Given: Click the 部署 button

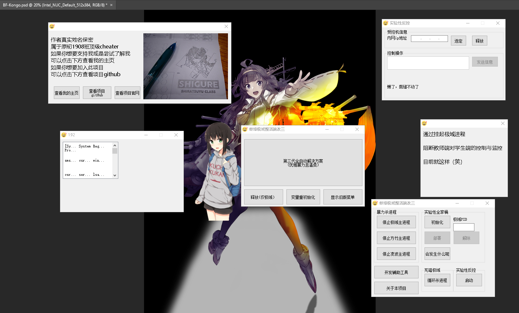Looking at the screenshot, I should coord(437,238).
